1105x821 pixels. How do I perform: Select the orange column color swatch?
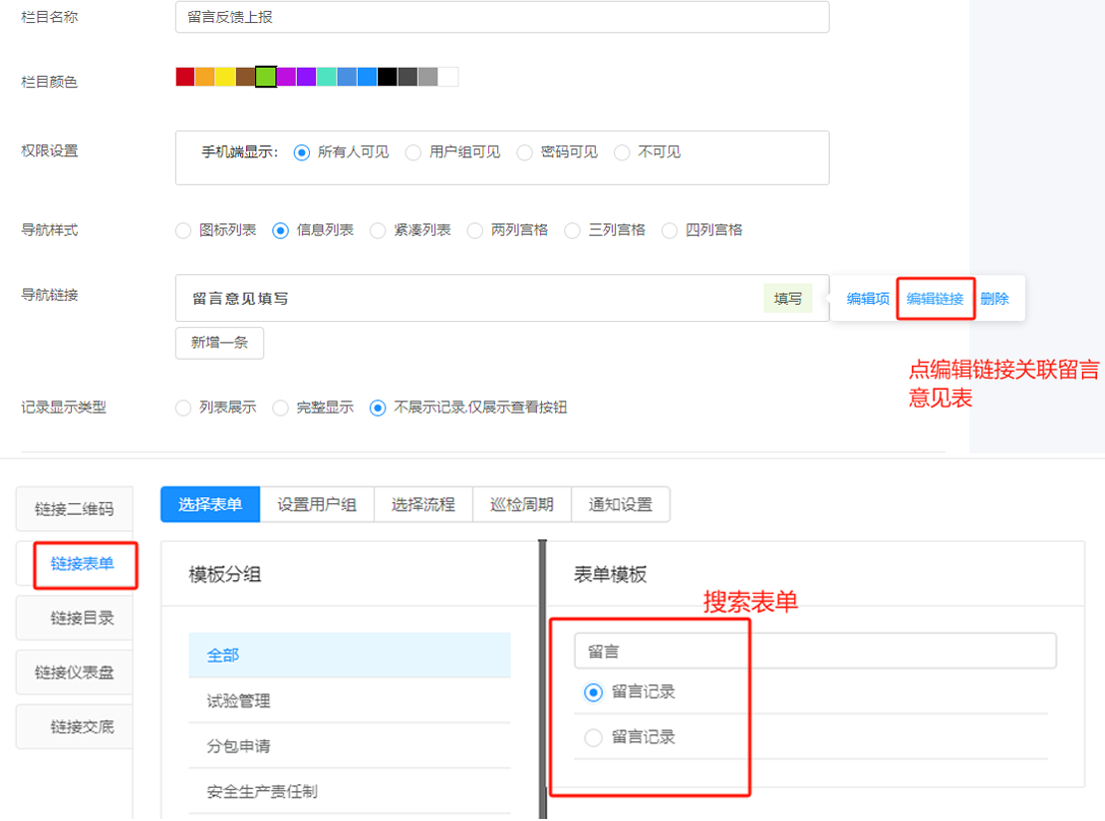click(205, 77)
